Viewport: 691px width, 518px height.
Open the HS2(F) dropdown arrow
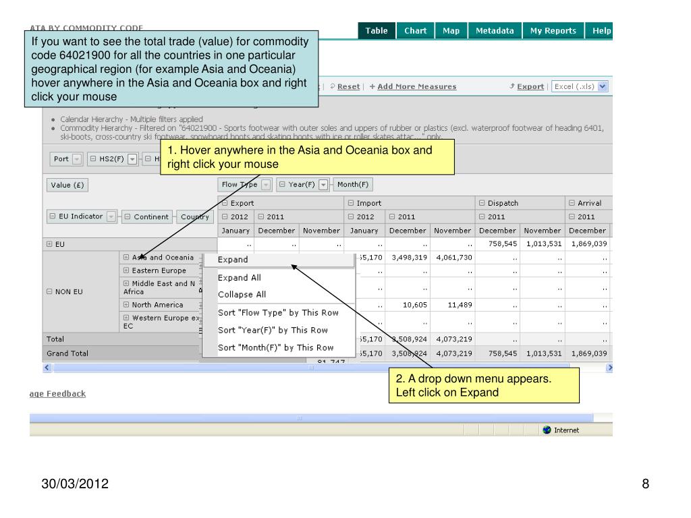coord(132,159)
